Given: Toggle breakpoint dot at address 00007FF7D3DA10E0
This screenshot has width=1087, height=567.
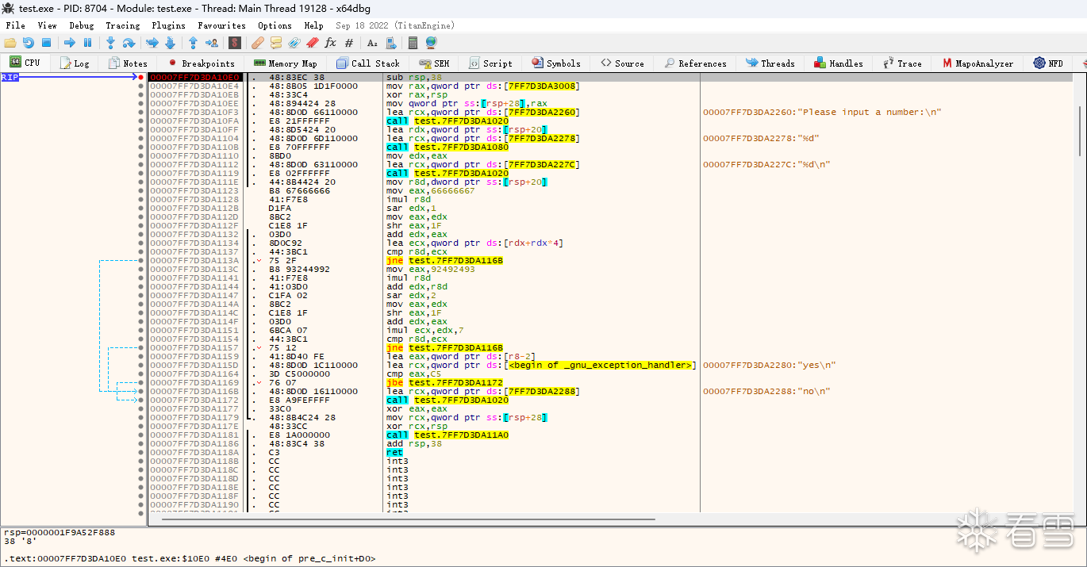Looking at the screenshot, I should (141, 77).
